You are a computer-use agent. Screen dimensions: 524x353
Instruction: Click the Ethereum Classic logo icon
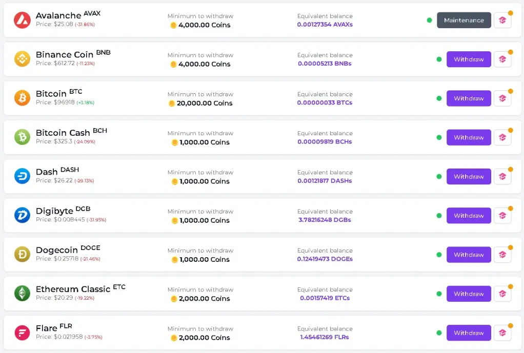(x=22, y=294)
